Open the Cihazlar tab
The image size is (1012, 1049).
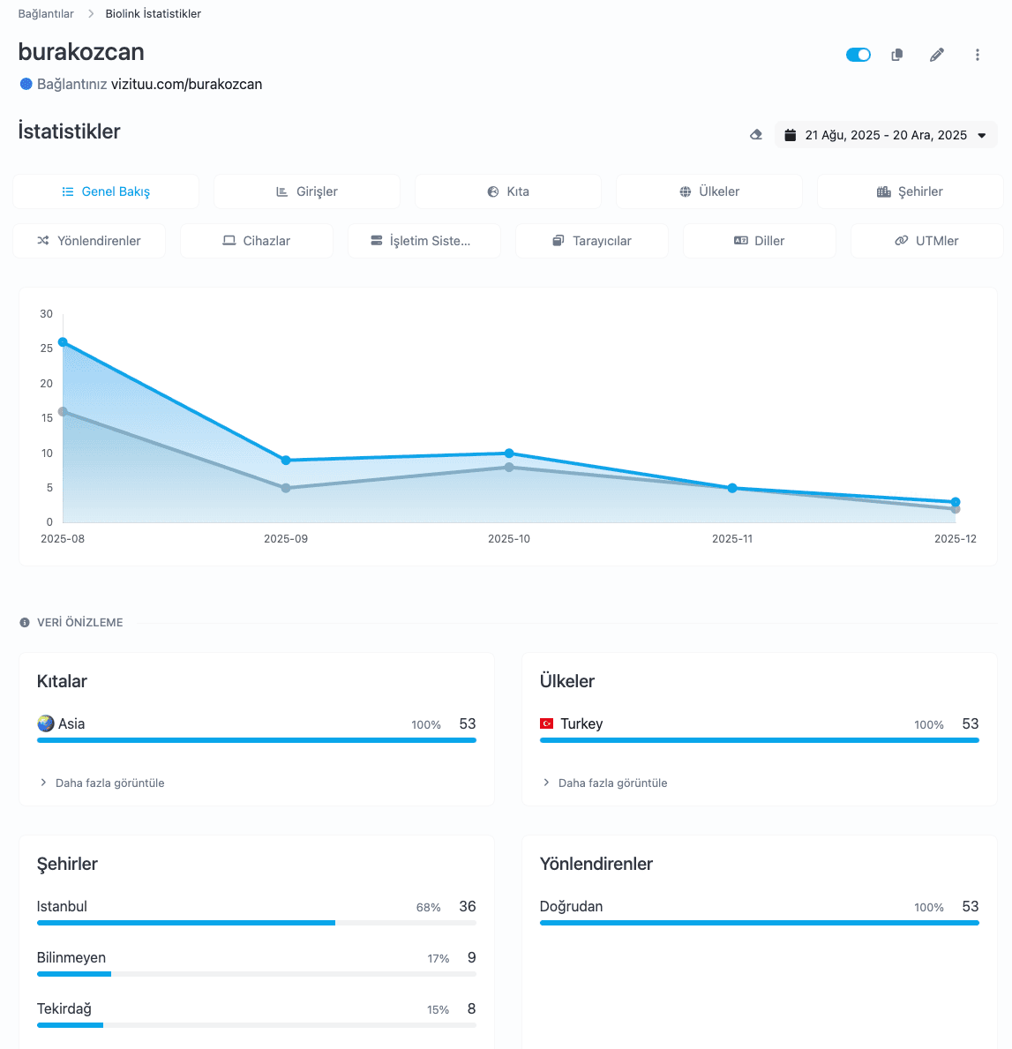pyautogui.click(x=256, y=241)
